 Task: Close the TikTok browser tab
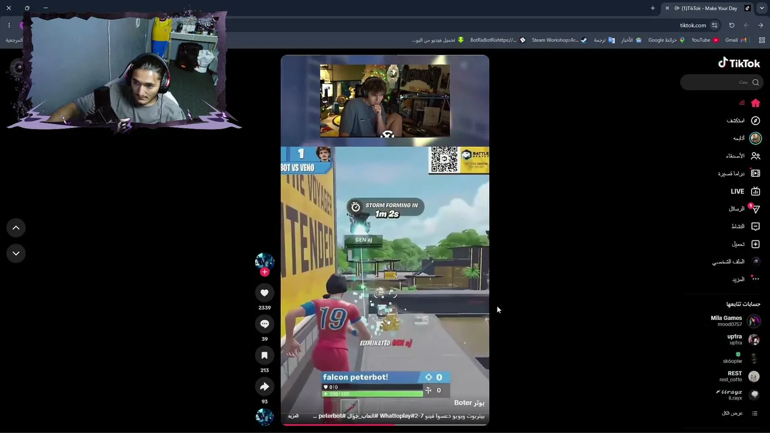coord(667,8)
